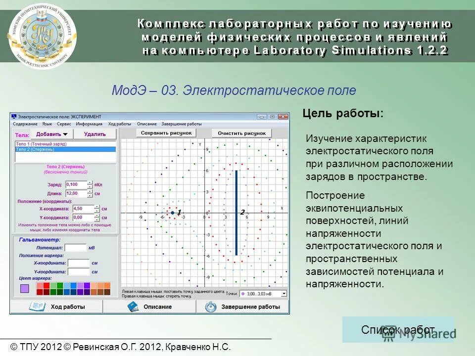475x356 pixels.
Task: Click the Список работ button on the slide
Action: coord(398,330)
